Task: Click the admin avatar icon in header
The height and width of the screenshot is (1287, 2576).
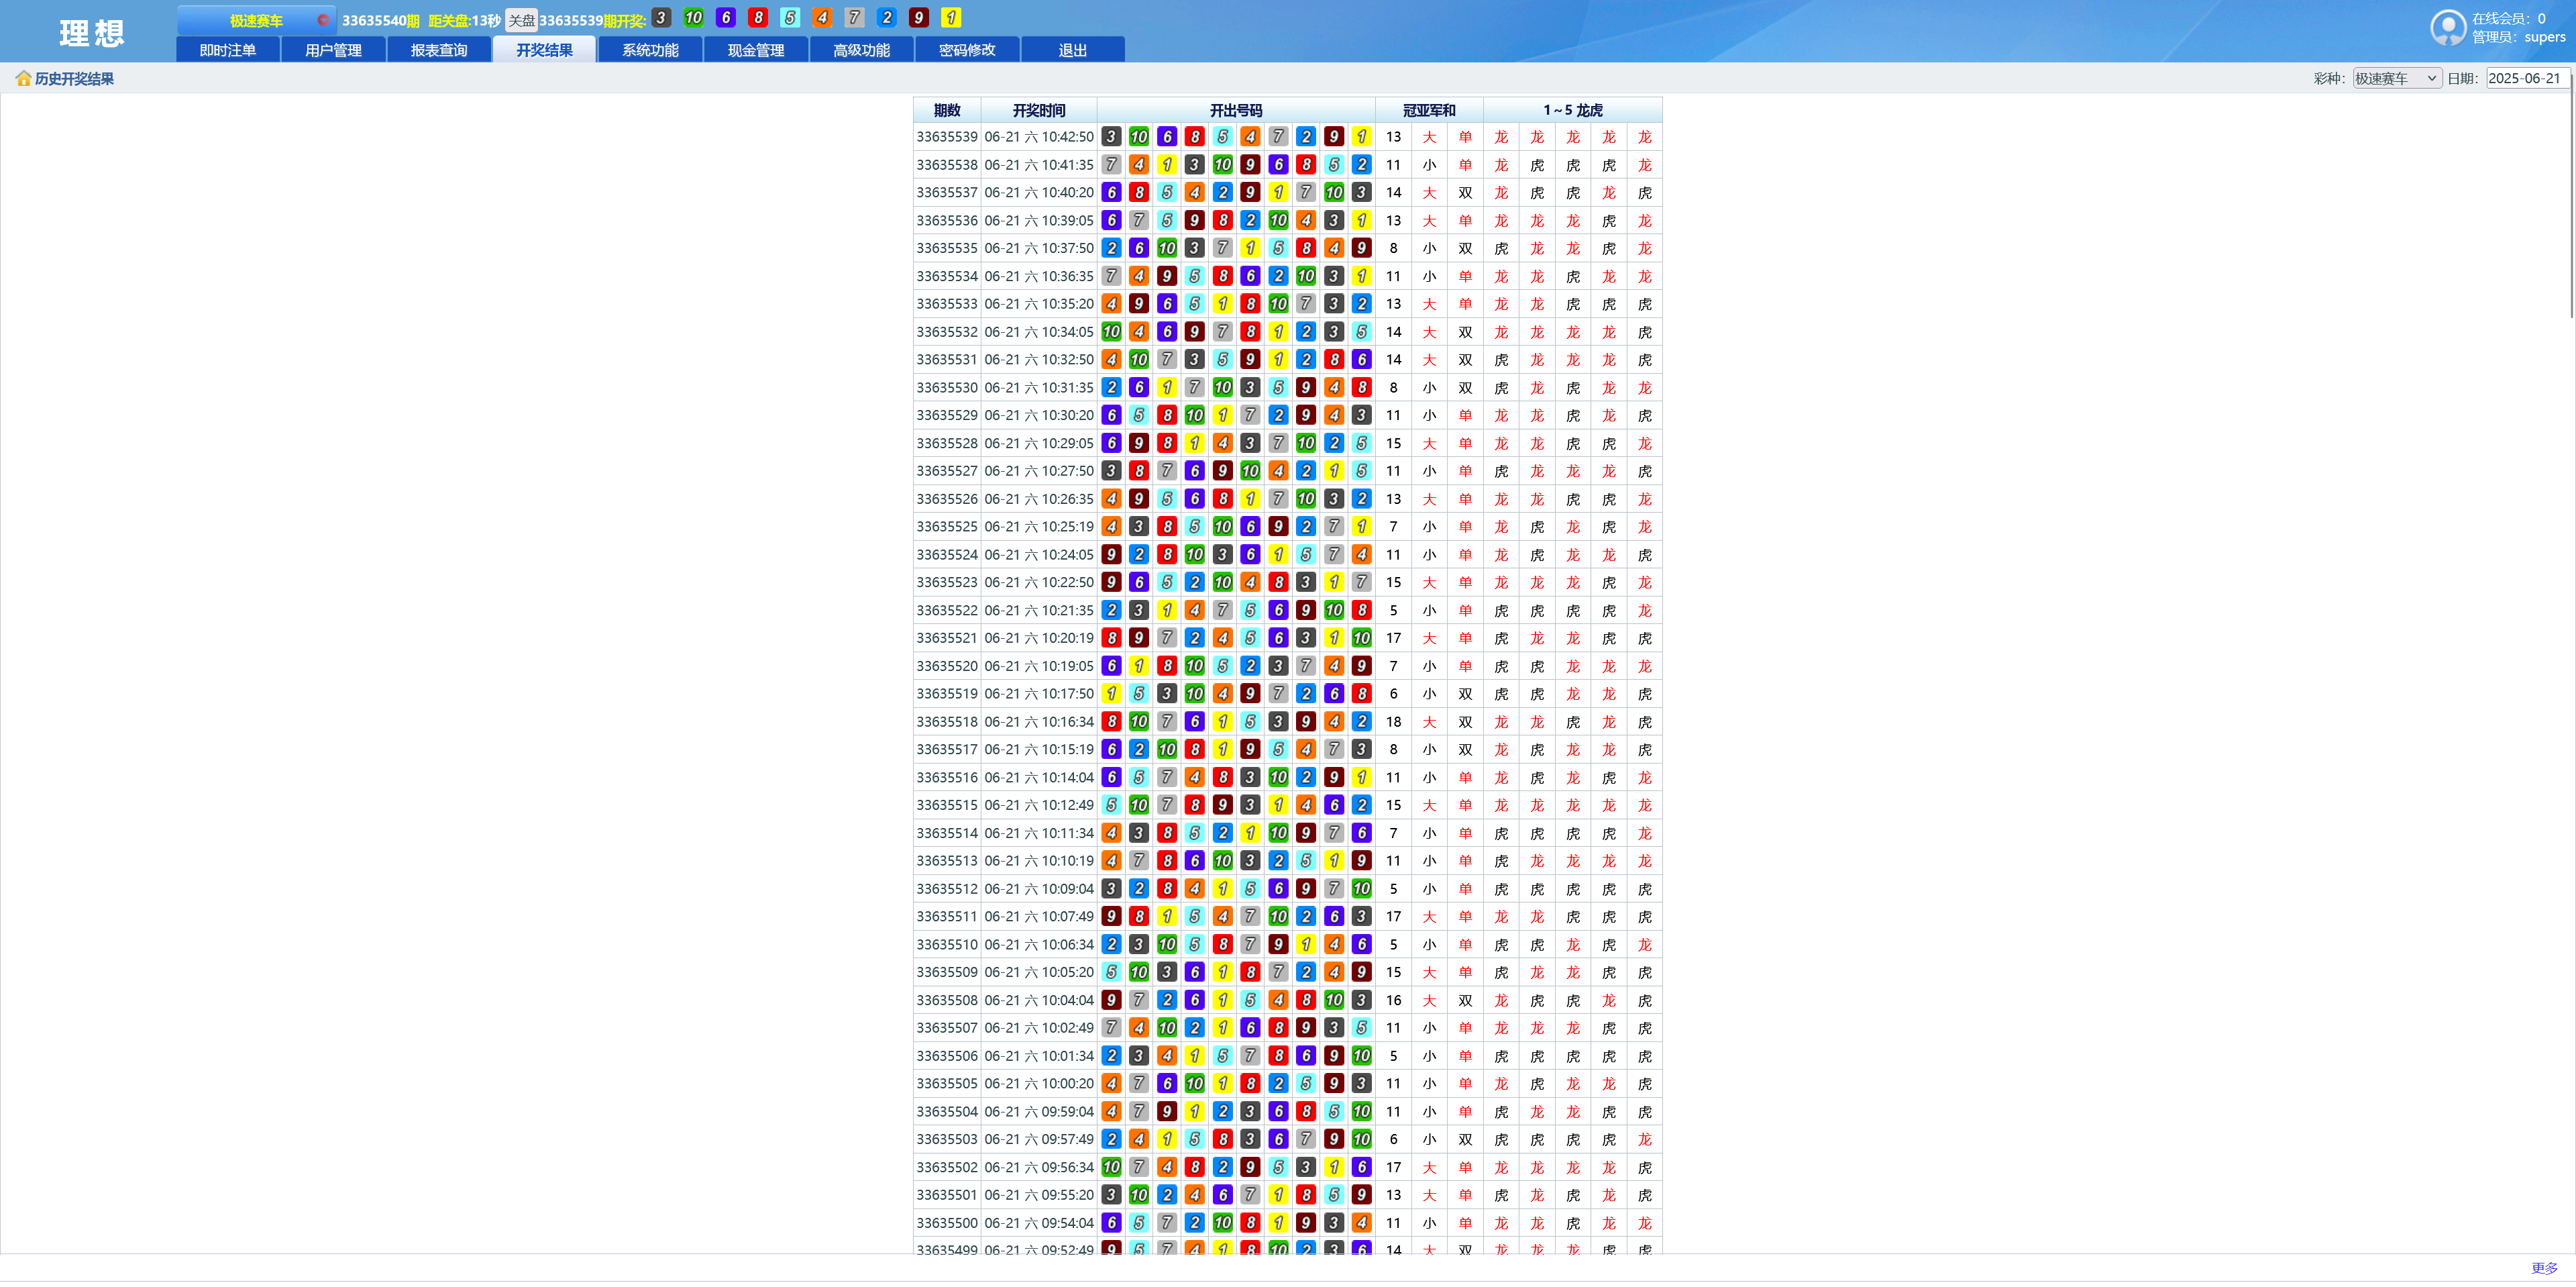Action: [2447, 27]
